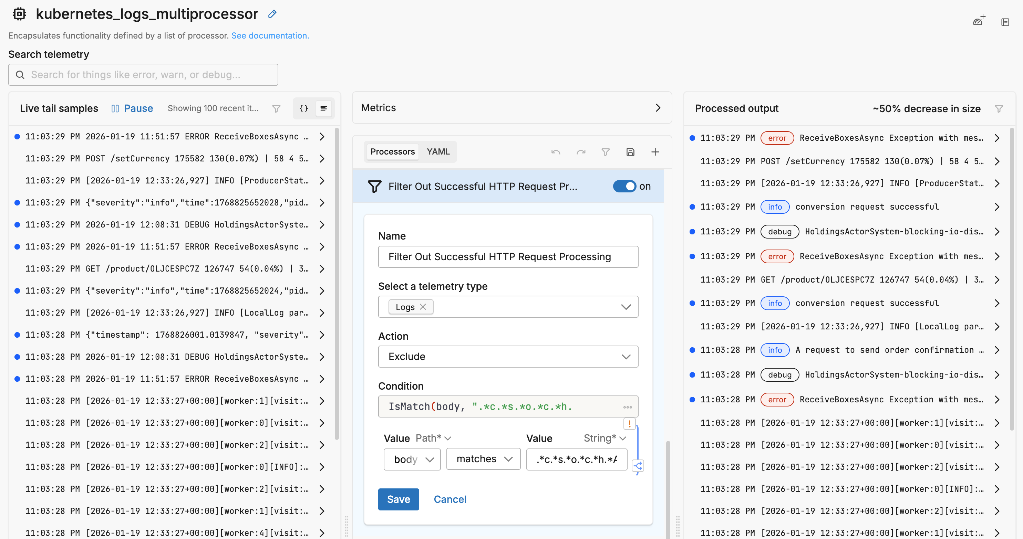
Task: Save the processor with the Save button
Action: click(x=398, y=499)
